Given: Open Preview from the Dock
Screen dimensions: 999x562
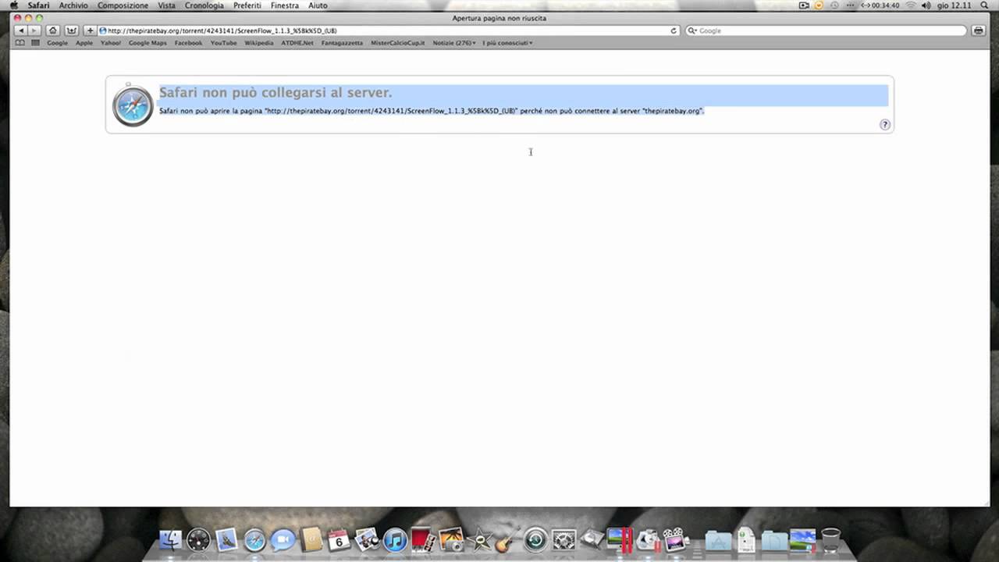Looking at the screenshot, I should click(367, 539).
